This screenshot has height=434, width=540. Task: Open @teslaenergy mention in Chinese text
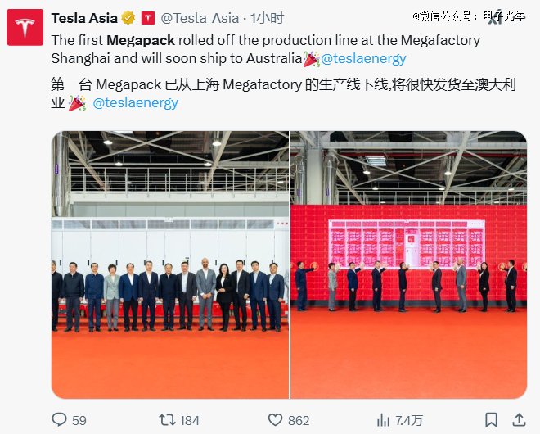pyautogui.click(x=135, y=103)
